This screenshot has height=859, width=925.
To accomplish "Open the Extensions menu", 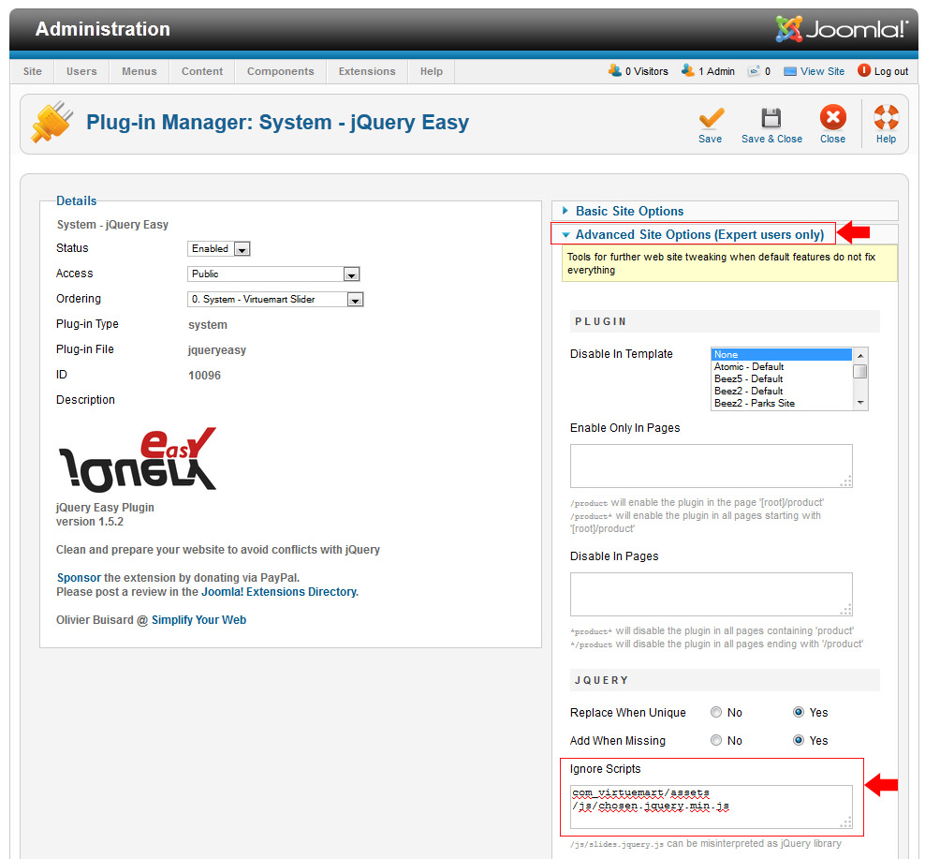I will 367,71.
